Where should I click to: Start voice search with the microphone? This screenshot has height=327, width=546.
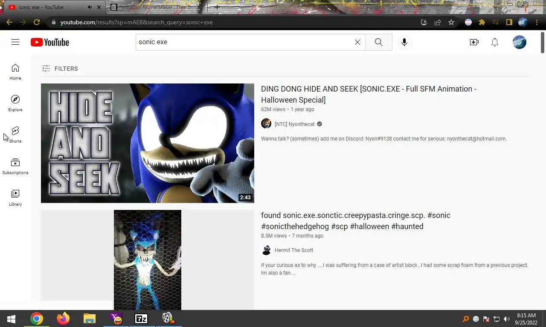click(404, 42)
